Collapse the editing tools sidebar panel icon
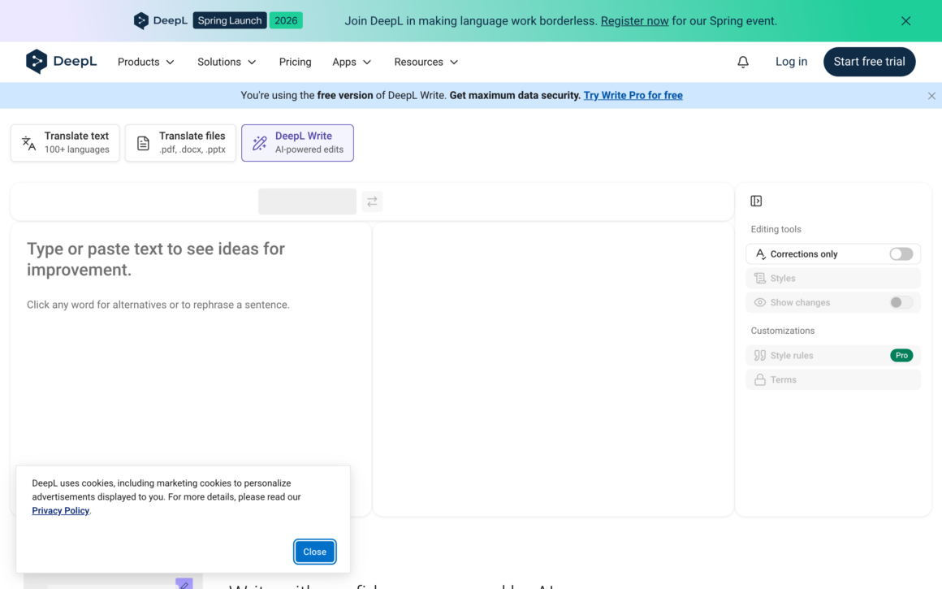The width and height of the screenshot is (942, 589). 756,201
